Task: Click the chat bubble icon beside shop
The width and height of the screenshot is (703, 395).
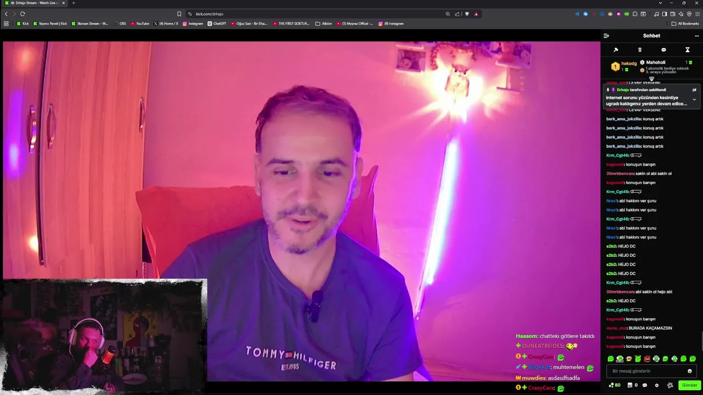Action: [x=645, y=385]
